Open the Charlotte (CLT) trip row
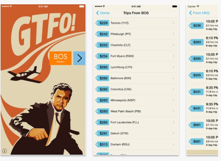This screenshot has height=161, width=221. pyautogui.click(x=136, y=45)
